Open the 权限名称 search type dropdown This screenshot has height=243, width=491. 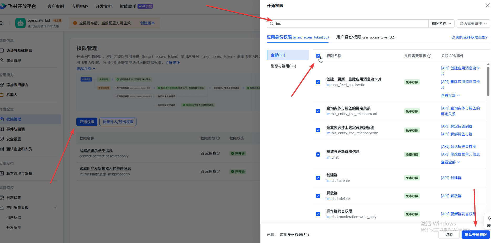coord(441,24)
